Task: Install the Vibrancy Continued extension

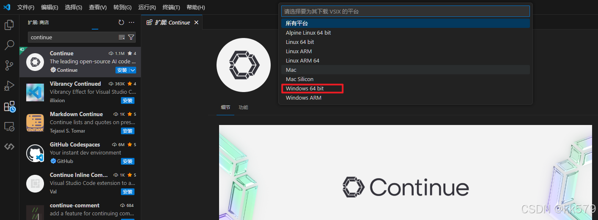Action: click(x=128, y=100)
